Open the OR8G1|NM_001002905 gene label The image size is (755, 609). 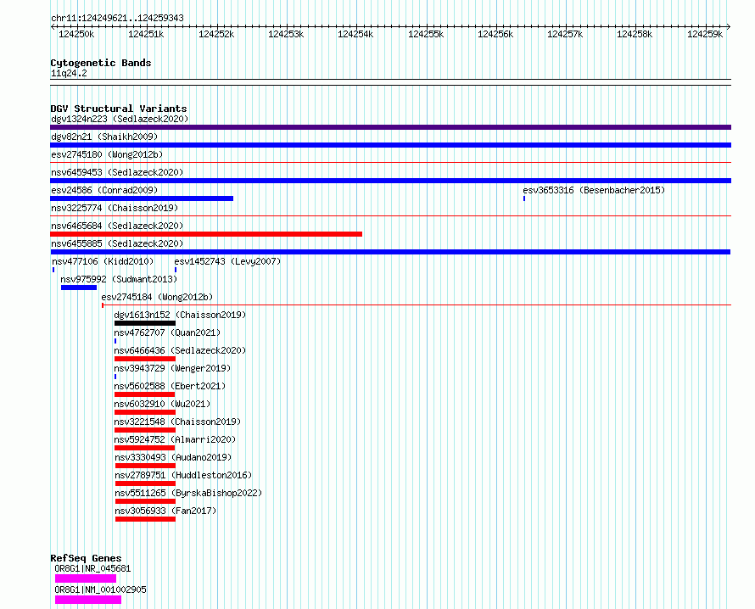coord(101,589)
